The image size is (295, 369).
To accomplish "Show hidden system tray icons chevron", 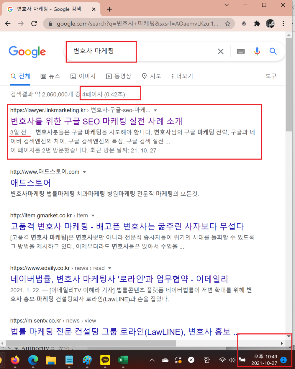I will pos(152,360).
